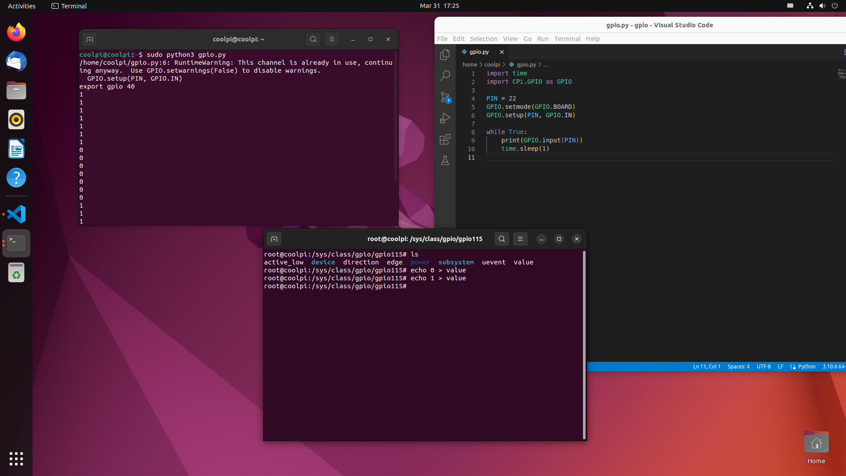Open hamburger menu in root@coolpi terminal

coord(520,239)
